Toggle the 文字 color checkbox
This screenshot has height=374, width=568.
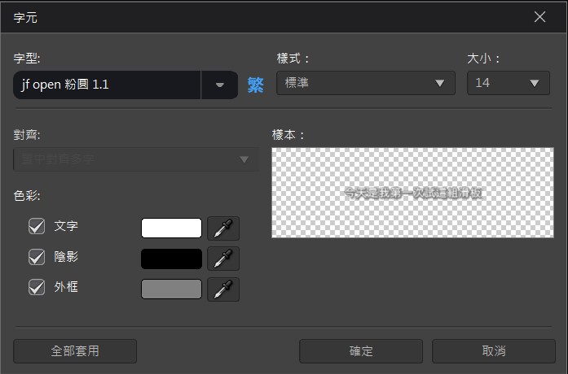(x=37, y=227)
